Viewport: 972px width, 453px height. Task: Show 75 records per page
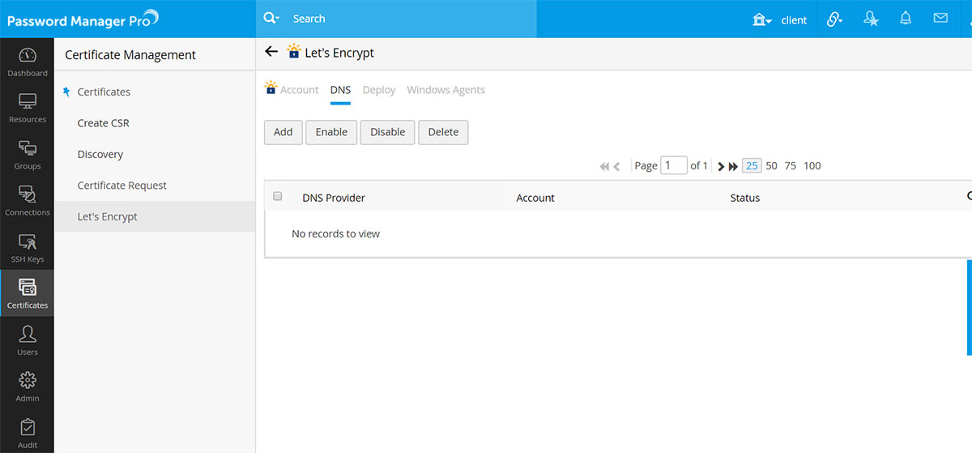pos(791,165)
